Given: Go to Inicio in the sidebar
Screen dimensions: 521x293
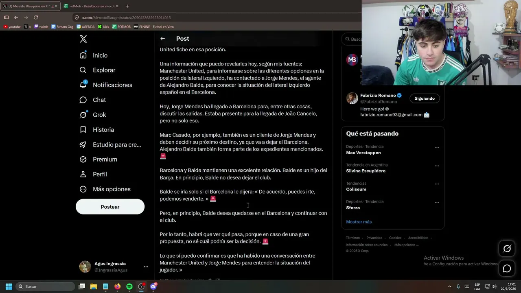Looking at the screenshot, I should [94, 55].
